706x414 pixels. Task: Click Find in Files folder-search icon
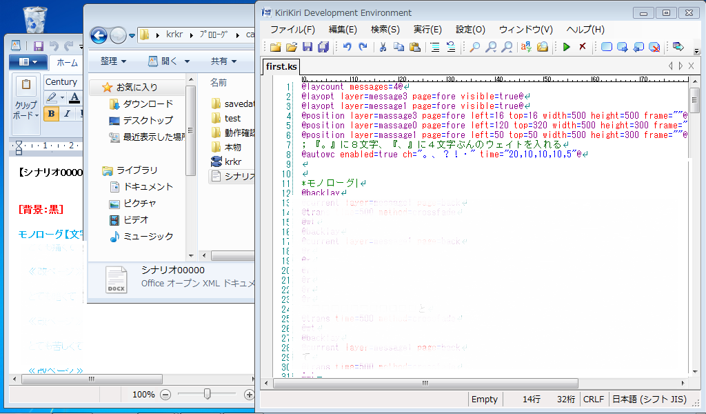coord(542,47)
